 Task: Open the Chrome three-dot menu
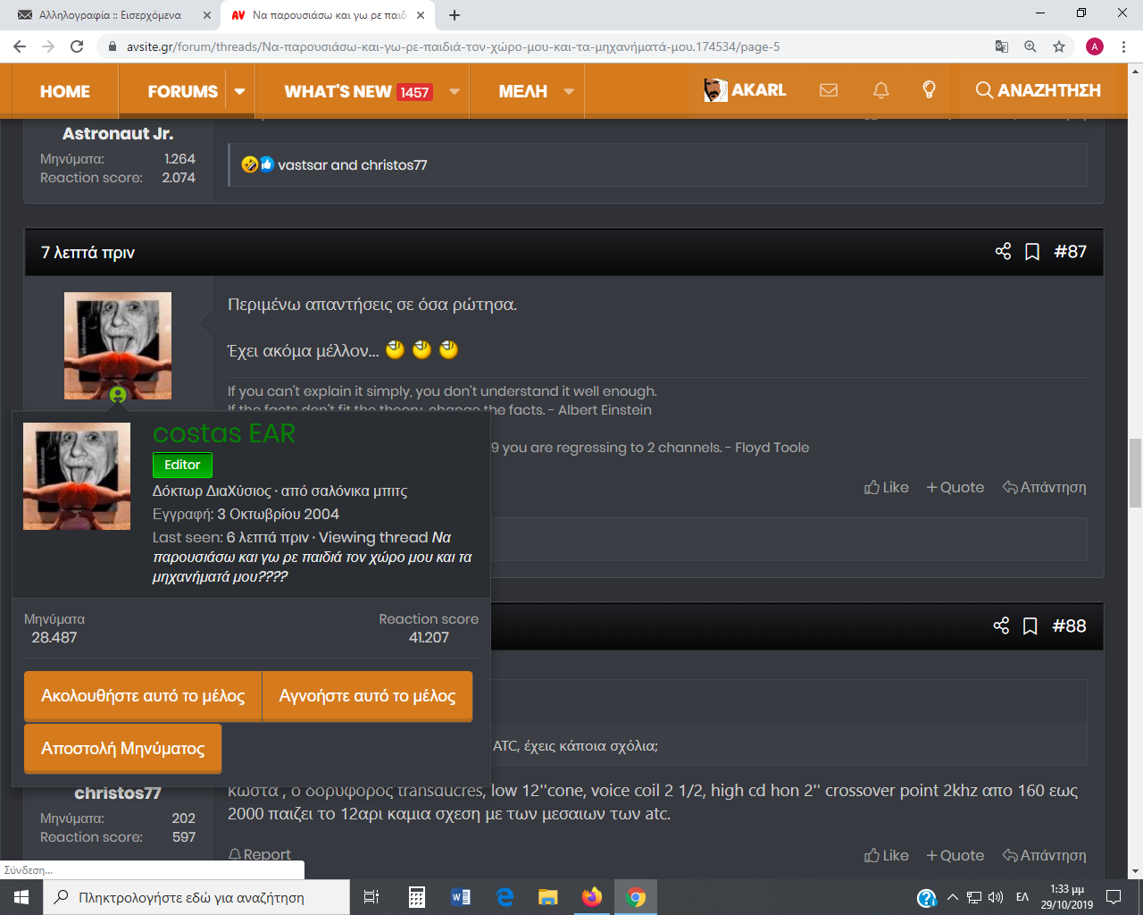tap(1124, 46)
